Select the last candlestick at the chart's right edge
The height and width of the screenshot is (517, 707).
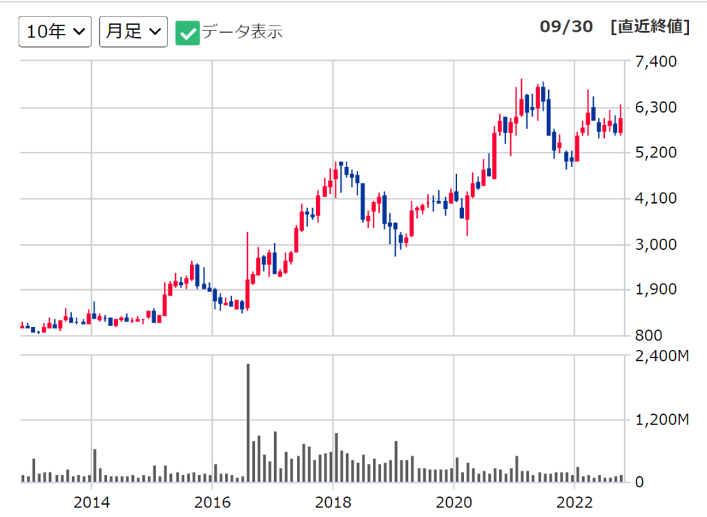click(x=621, y=125)
